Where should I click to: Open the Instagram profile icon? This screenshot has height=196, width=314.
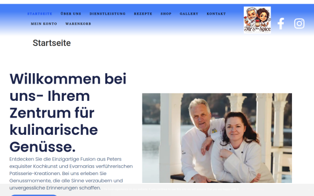click(x=299, y=24)
